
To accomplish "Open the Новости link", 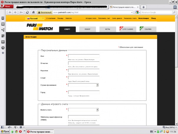I will tap(69, 18).
